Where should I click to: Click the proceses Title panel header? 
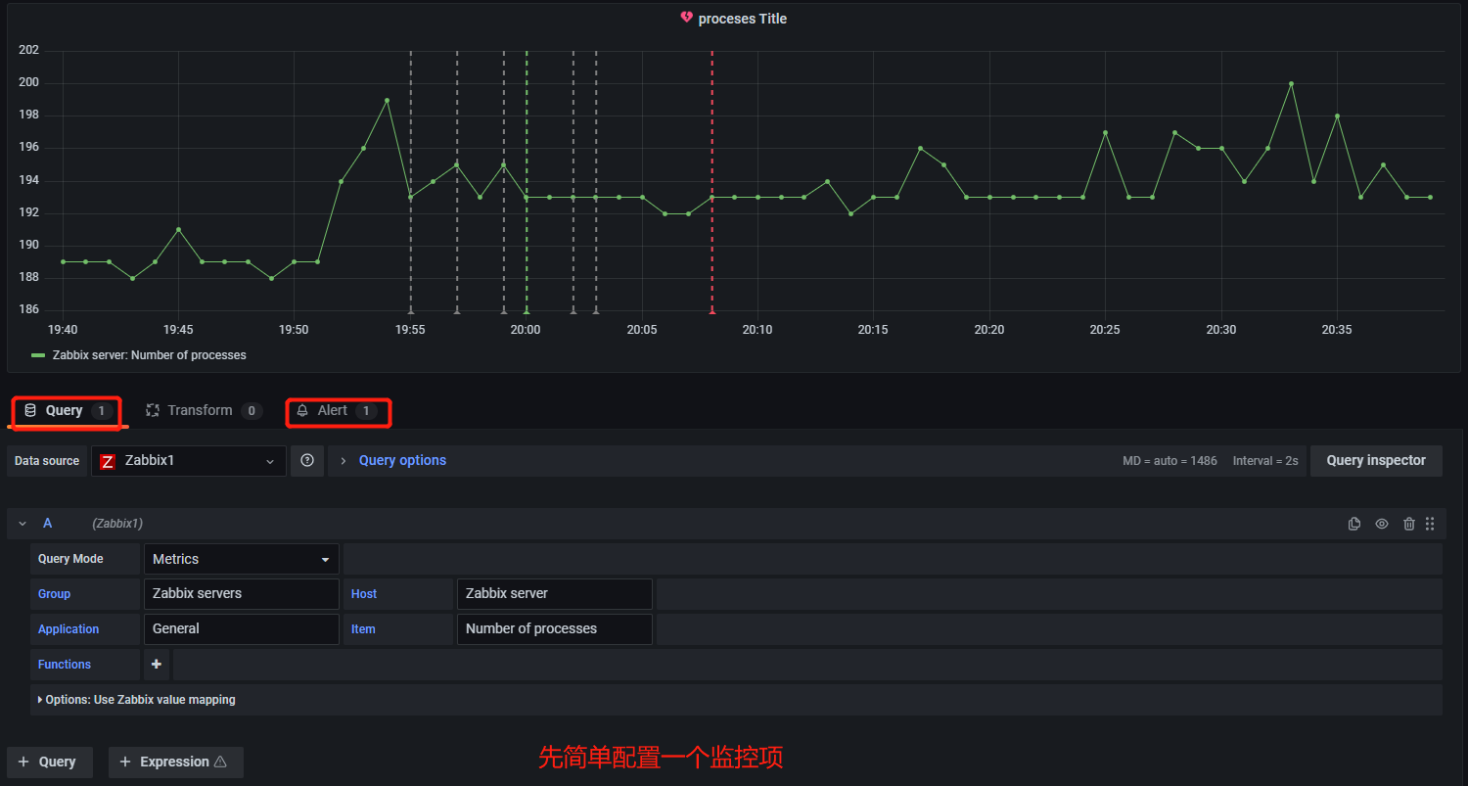click(743, 19)
